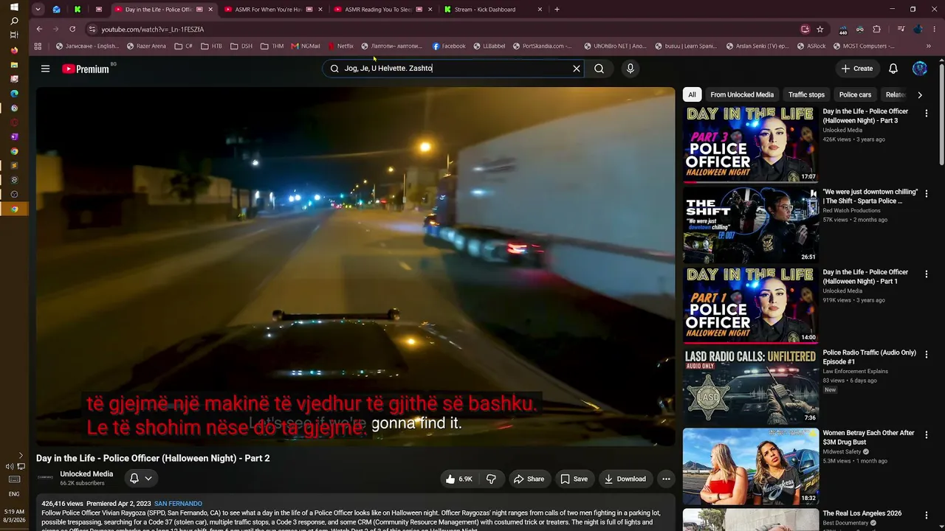Open the Razer Arena bookmark
The width and height of the screenshot is (945, 531).
146,46
